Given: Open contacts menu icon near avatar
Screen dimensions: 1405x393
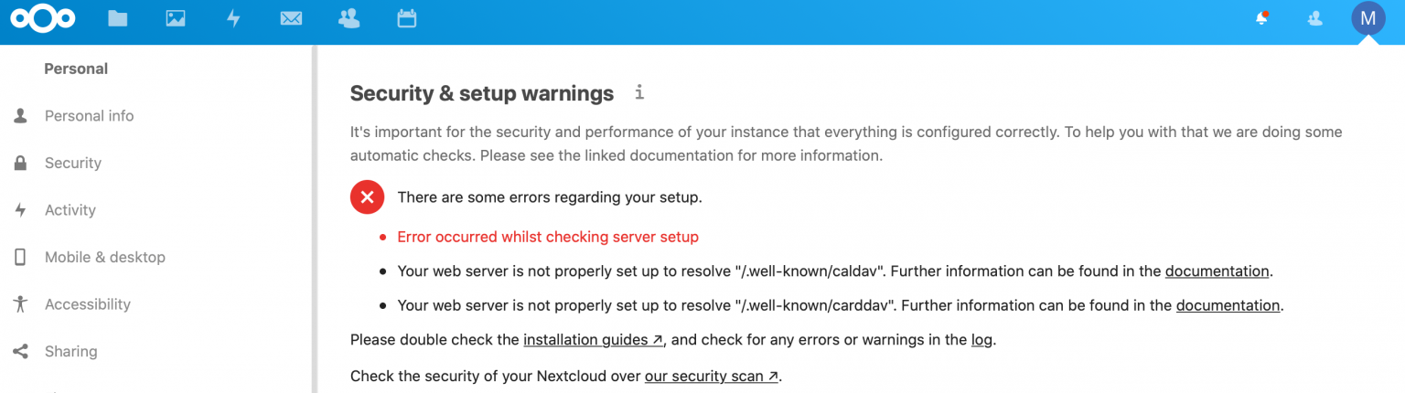Looking at the screenshot, I should point(1315,18).
